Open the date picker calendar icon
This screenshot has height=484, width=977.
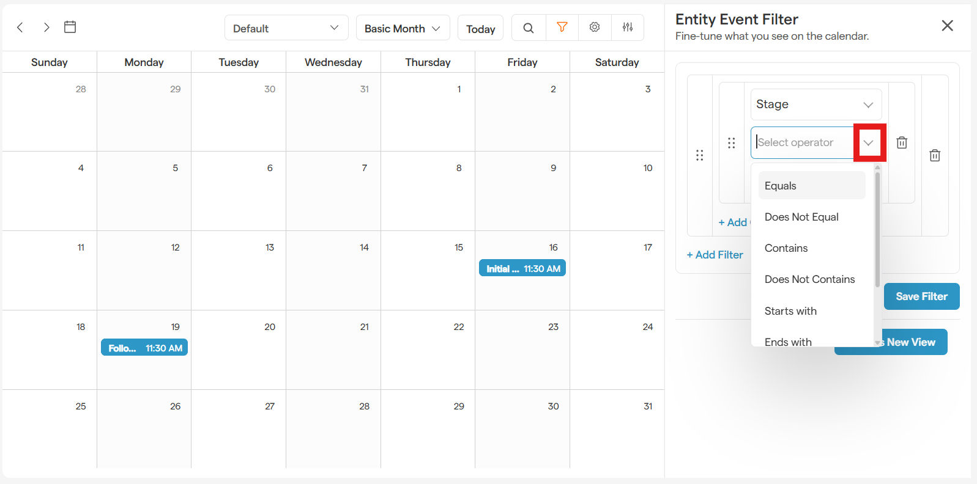70,27
